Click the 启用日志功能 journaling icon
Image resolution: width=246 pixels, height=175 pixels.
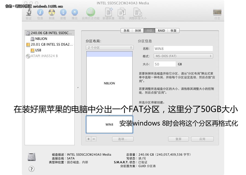pyautogui.click(x=90, y=12)
